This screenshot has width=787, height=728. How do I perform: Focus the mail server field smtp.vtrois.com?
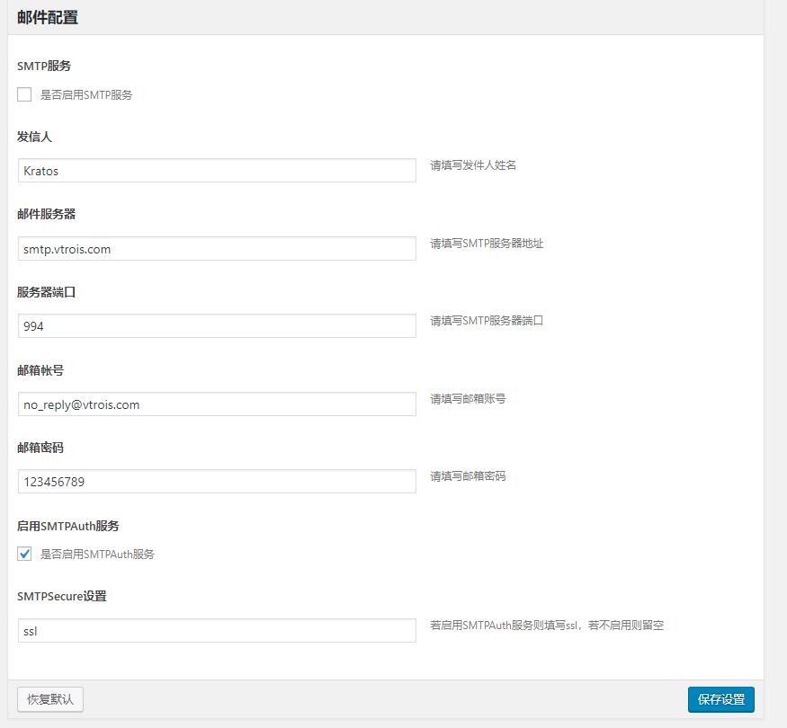click(217, 249)
